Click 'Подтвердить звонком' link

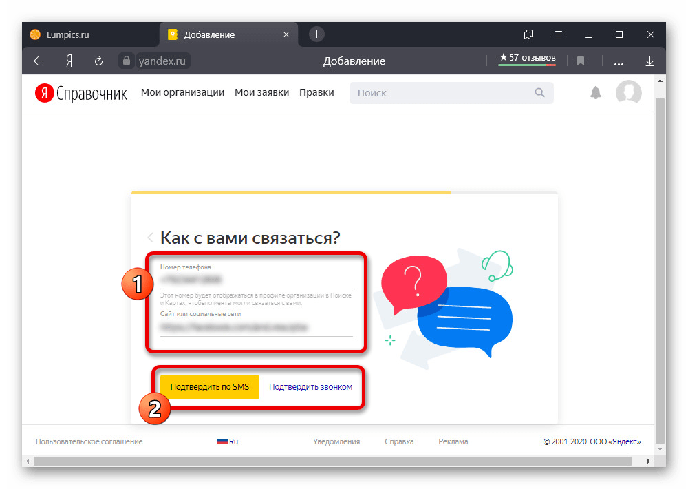[310, 387]
